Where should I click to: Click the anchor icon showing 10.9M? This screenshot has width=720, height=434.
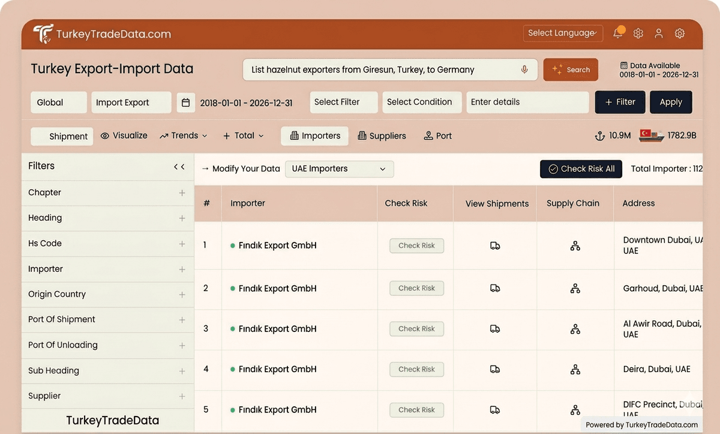point(599,136)
